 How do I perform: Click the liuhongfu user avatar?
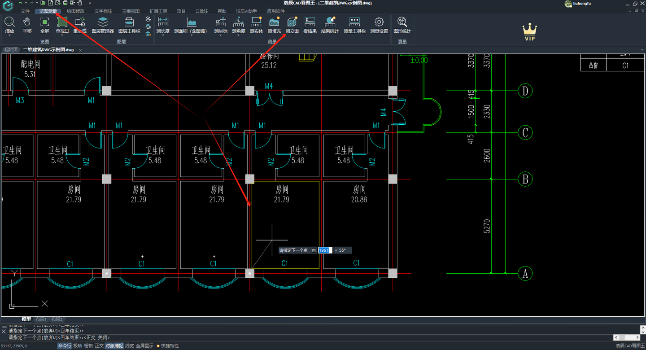[568, 4]
